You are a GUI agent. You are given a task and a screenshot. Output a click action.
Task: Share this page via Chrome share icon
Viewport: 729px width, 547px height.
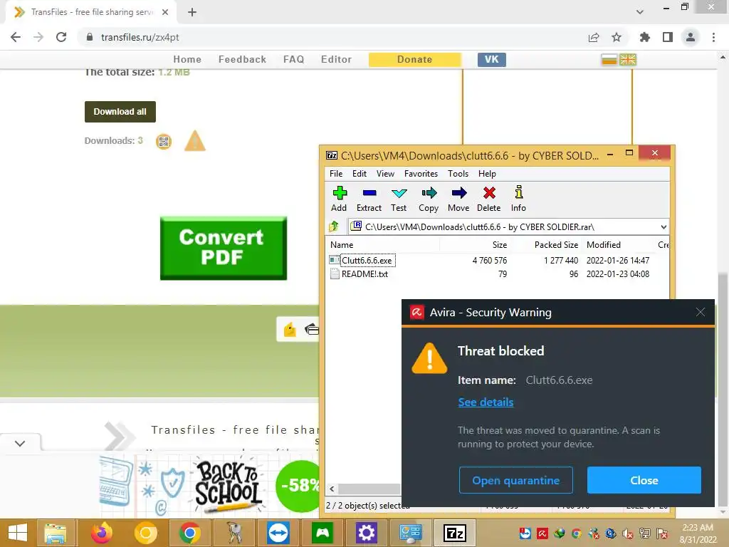[x=594, y=37]
